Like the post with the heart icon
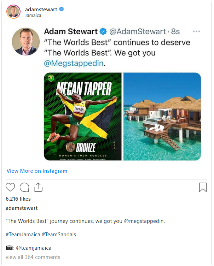This screenshot has height=266, width=214. point(11,187)
